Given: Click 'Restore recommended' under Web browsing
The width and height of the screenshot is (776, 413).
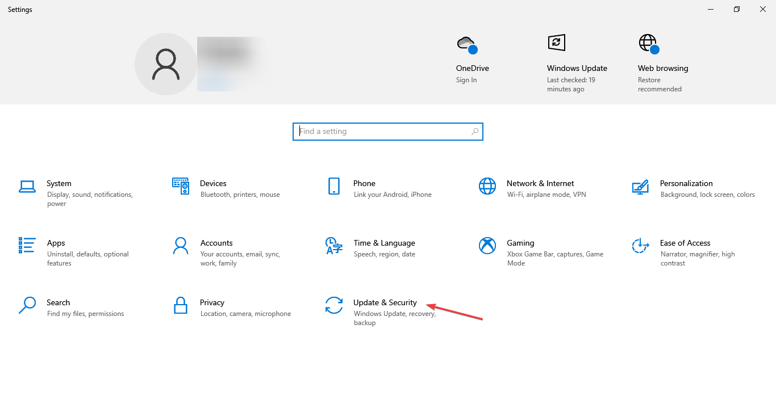Looking at the screenshot, I should (x=660, y=85).
